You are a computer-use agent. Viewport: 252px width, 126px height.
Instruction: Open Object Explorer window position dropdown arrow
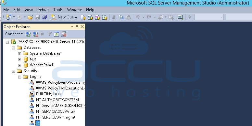pyautogui.click(x=72, y=26)
